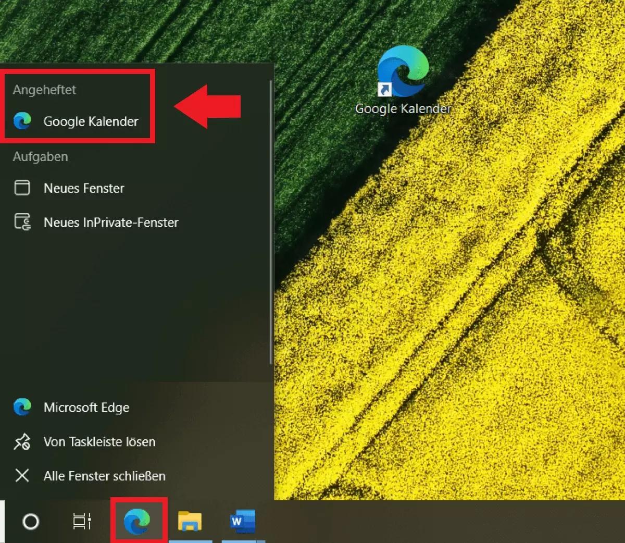The height and width of the screenshot is (543, 625).
Task: Click the window icon beside Neues Fenster
Action: pos(22,188)
